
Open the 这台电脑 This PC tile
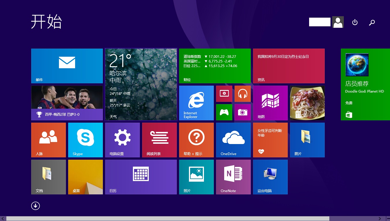(270, 177)
